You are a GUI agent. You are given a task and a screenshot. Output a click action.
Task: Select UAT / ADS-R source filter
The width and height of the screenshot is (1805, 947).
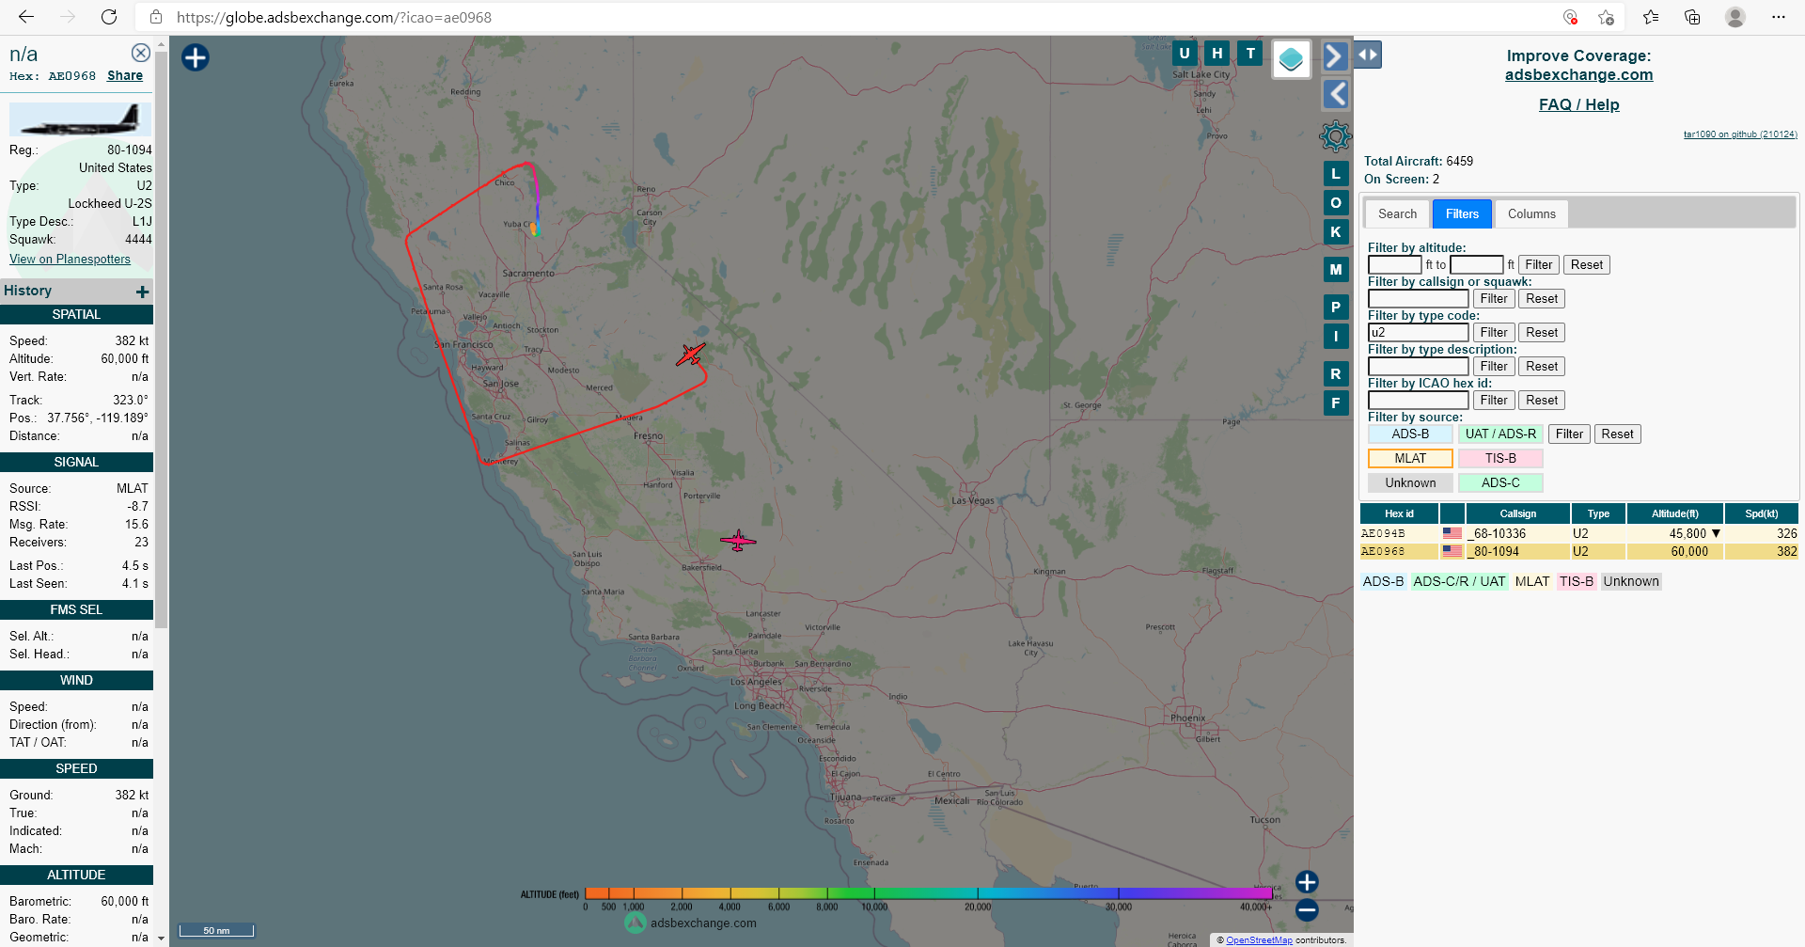point(1500,434)
